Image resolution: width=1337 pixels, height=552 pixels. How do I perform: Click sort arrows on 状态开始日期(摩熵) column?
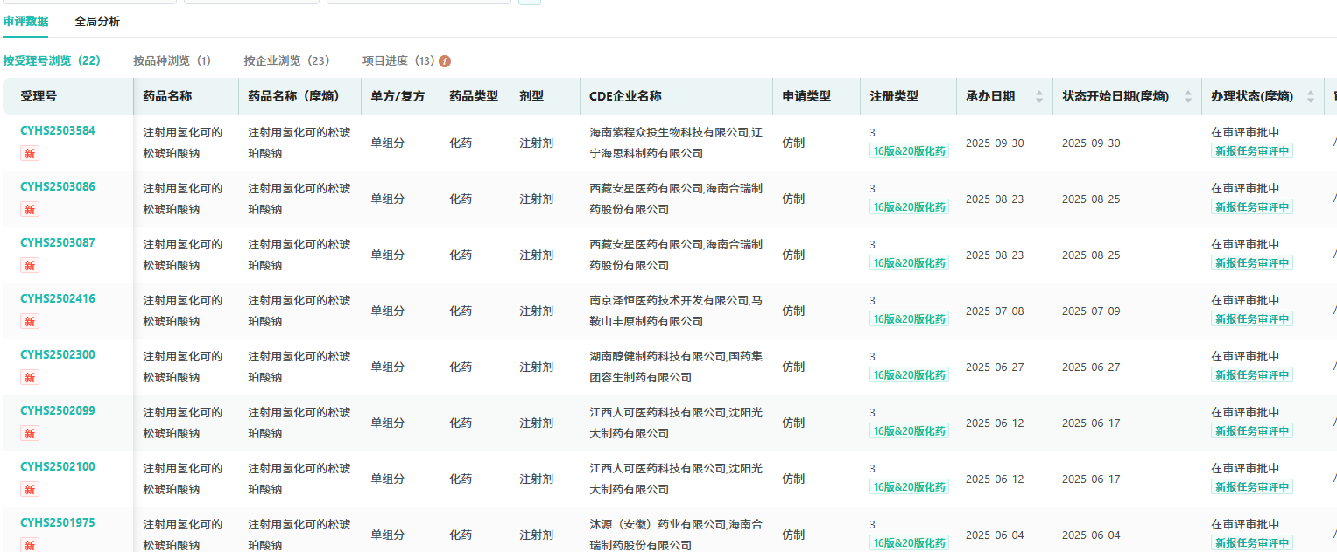pos(1188,96)
